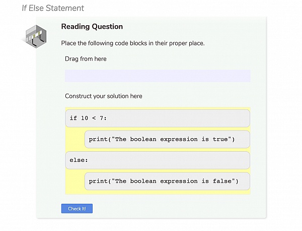Click the empty right side of the else block
Image resolution: width=302 pixels, height=231 pixels.
coord(170,160)
